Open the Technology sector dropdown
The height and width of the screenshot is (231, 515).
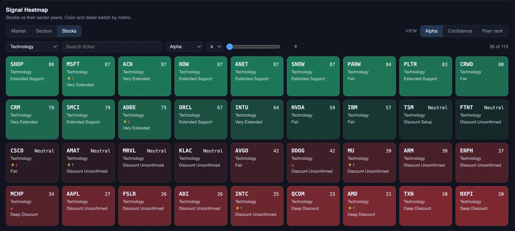pos(32,47)
